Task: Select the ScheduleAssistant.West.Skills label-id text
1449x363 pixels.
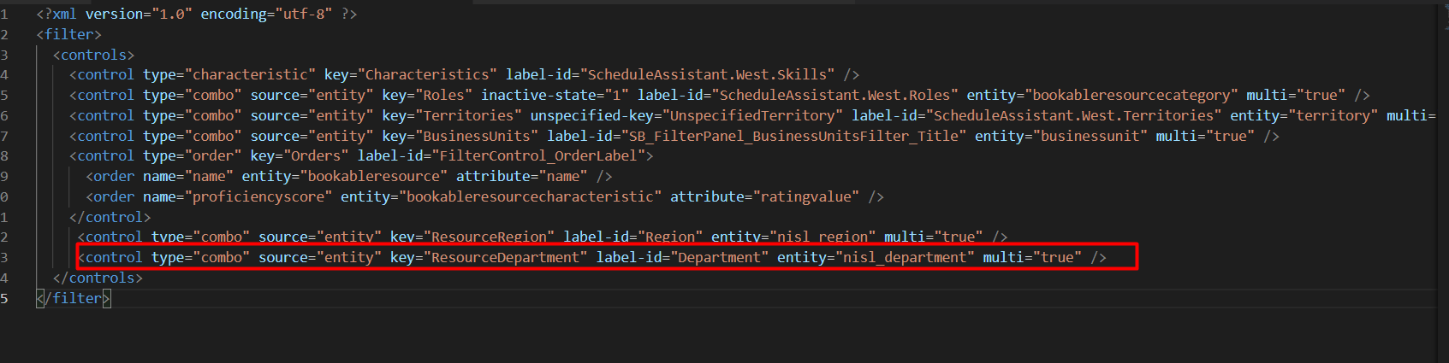Action: (x=707, y=75)
